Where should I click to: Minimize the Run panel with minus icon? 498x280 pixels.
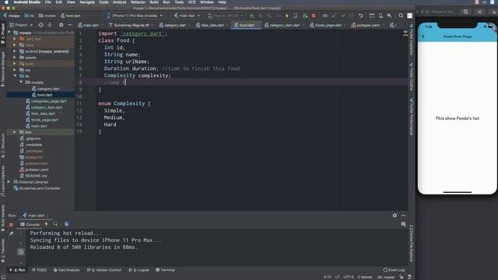tap(403, 215)
